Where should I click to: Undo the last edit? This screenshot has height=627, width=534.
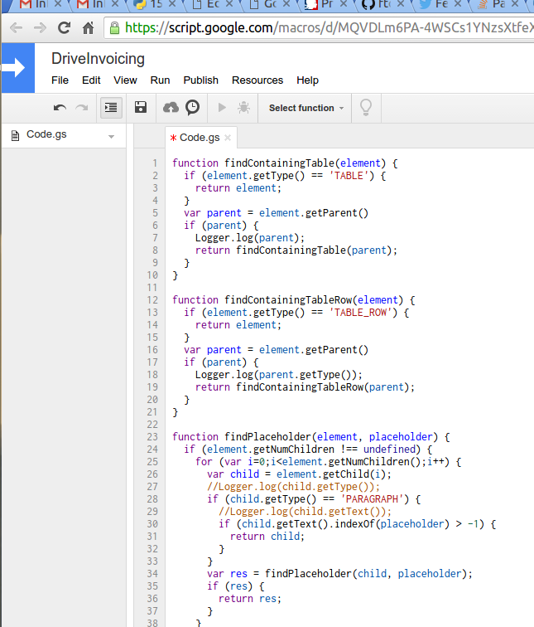[x=60, y=108]
